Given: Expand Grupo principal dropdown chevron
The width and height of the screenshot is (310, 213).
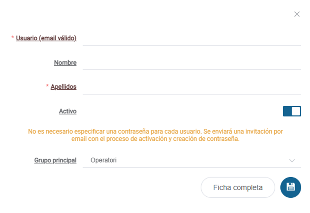Looking at the screenshot, I should tap(292, 161).
